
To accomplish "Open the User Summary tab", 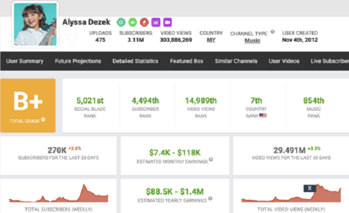I will point(24,61).
